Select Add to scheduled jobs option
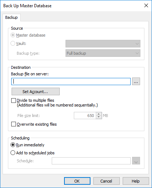The image size is (152, 188). [x=13, y=153]
